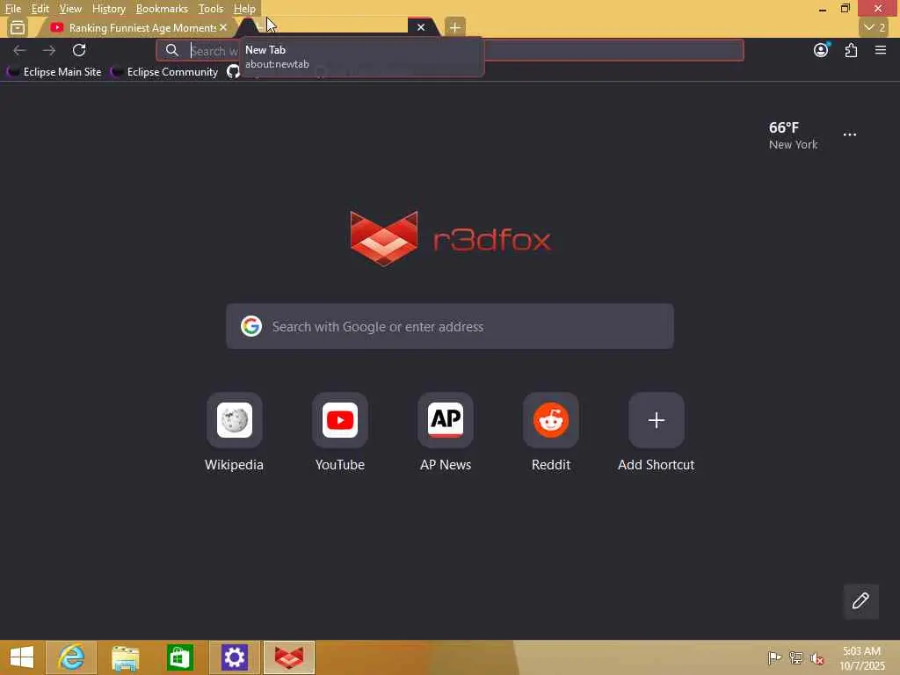Open the YouTube shortcut
This screenshot has width=900, height=675.
click(340, 432)
